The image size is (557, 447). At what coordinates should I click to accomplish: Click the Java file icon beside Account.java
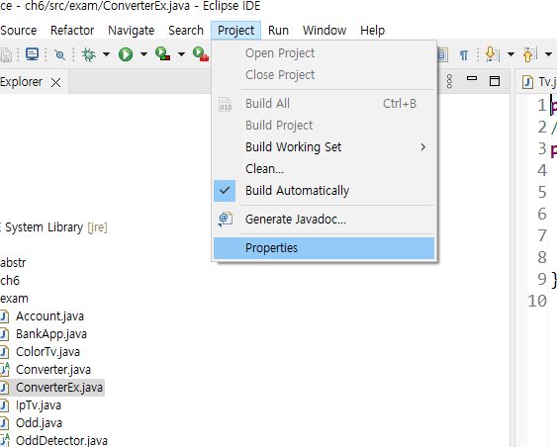click(4, 316)
